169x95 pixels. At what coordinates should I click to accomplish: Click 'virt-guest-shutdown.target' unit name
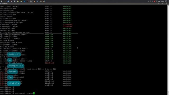15,32
